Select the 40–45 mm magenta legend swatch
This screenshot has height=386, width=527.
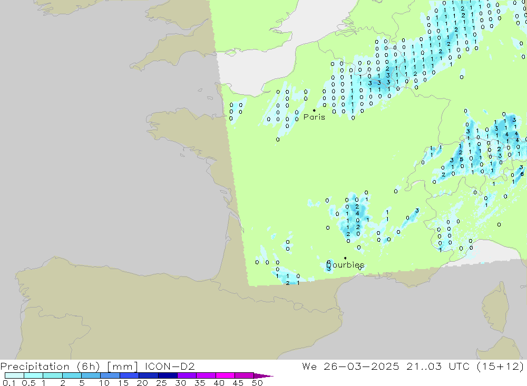225,375
